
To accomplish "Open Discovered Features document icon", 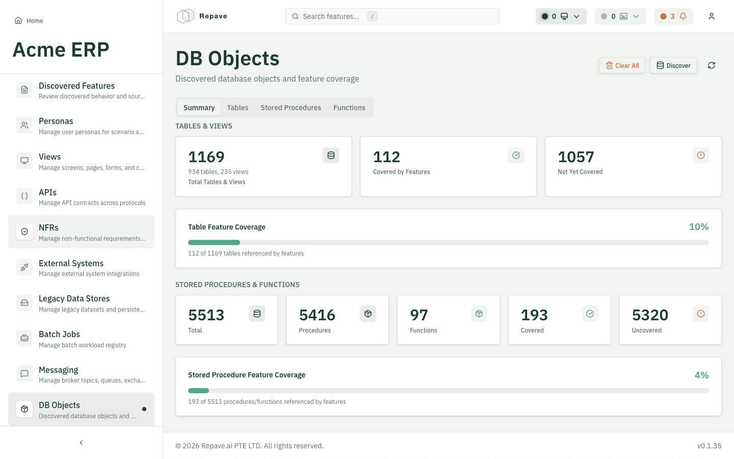I will point(24,90).
